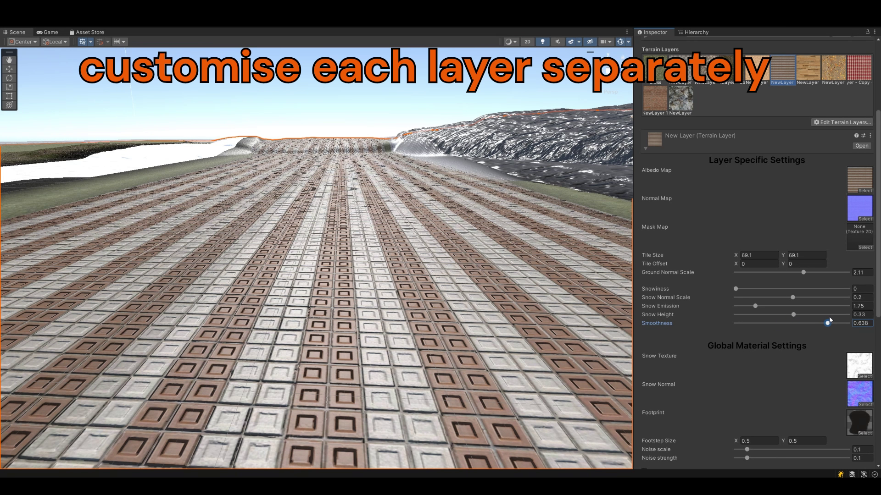881x495 pixels.
Task: Switch to the Game tab
Action: pyautogui.click(x=48, y=32)
